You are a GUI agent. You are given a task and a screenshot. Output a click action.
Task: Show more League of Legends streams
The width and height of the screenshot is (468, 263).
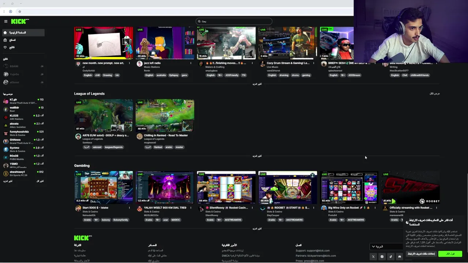pos(257,156)
